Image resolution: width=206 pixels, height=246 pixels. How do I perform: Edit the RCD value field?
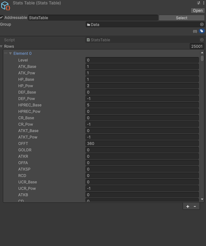tap(142, 176)
